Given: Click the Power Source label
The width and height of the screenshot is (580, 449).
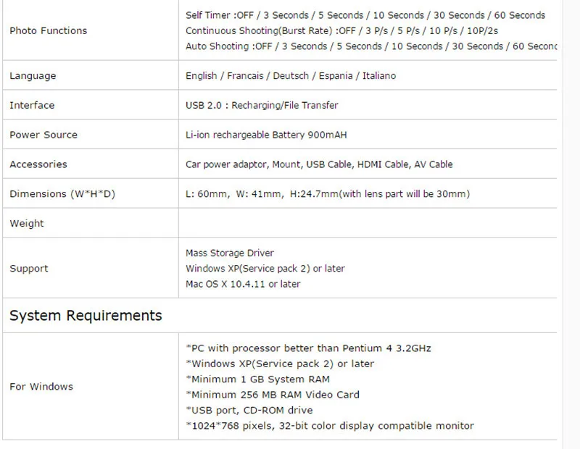Looking at the screenshot, I should pyautogui.click(x=43, y=135).
